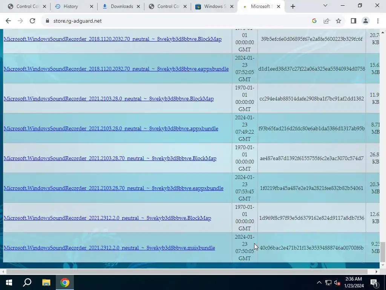The height and width of the screenshot is (290, 386).
Task: Reload the current page
Action: click(x=32, y=21)
